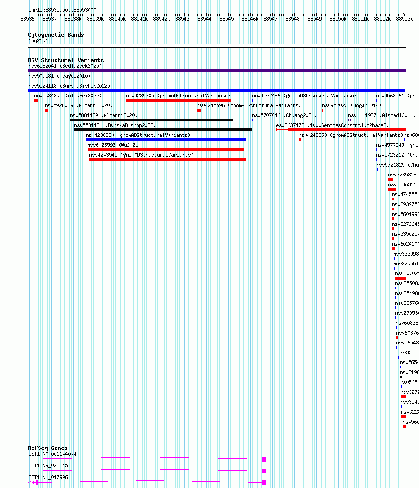Click the red nsv4243545 gnomAD variant bar
The image size is (419, 488).
click(x=168, y=160)
